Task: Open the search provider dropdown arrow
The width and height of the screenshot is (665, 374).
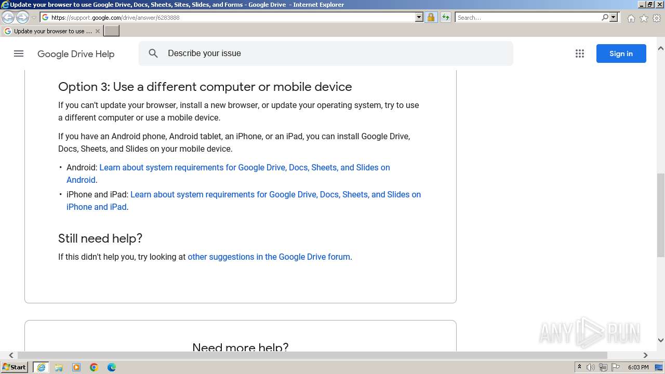Action: [x=614, y=18]
